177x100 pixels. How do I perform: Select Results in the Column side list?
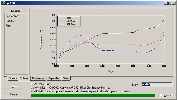point(10,21)
